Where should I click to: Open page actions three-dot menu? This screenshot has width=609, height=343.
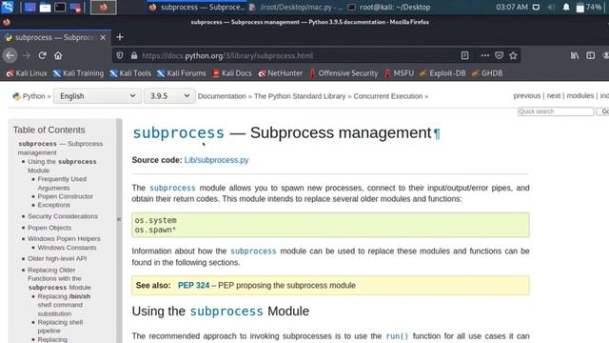[484, 55]
